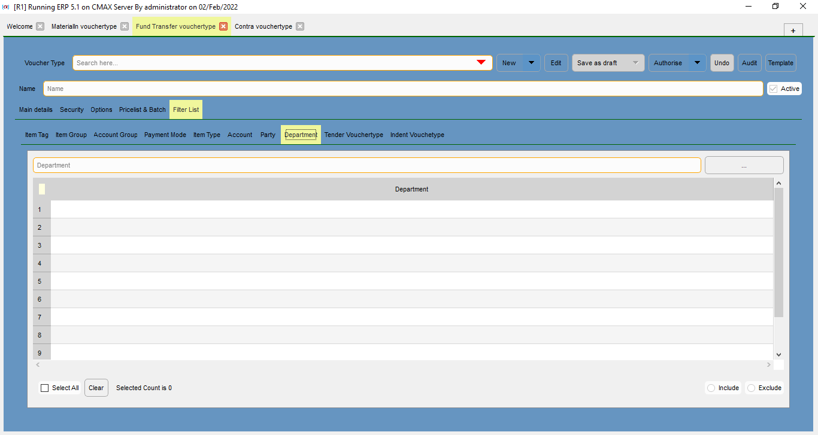Click the horizontal scroll right arrow
The height and width of the screenshot is (435, 818).
(x=769, y=364)
